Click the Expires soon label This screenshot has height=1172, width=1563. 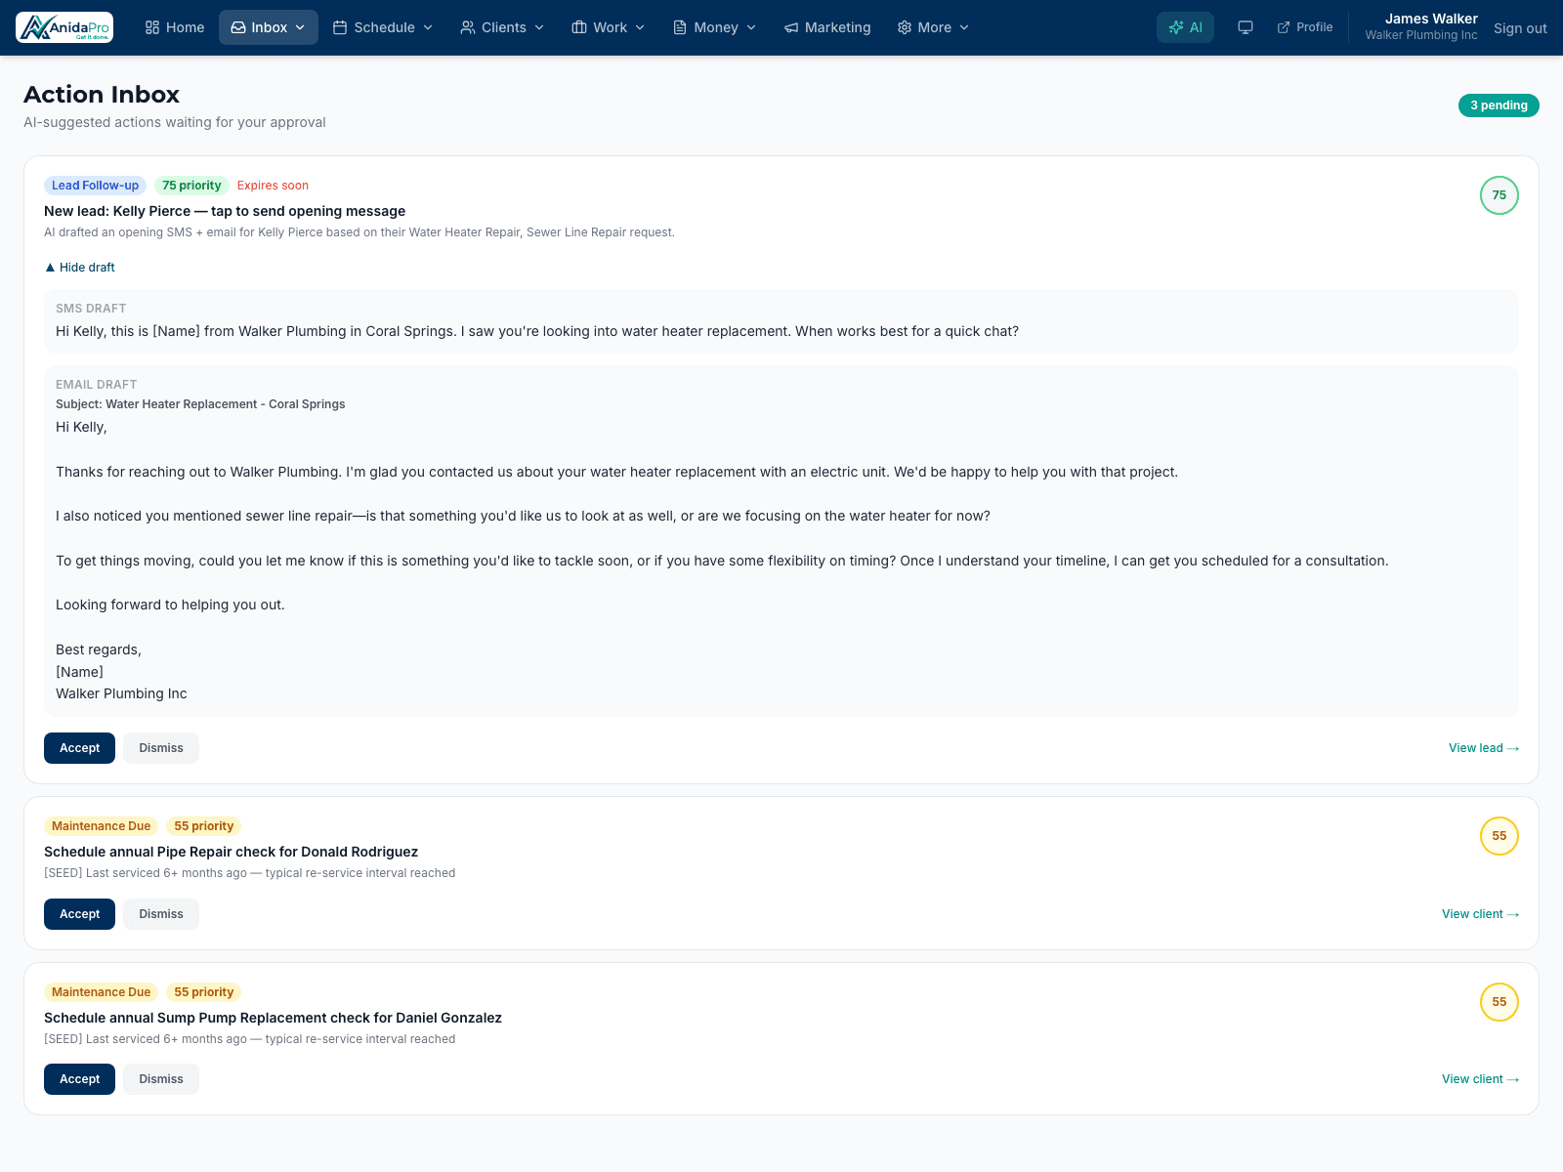[273, 186]
